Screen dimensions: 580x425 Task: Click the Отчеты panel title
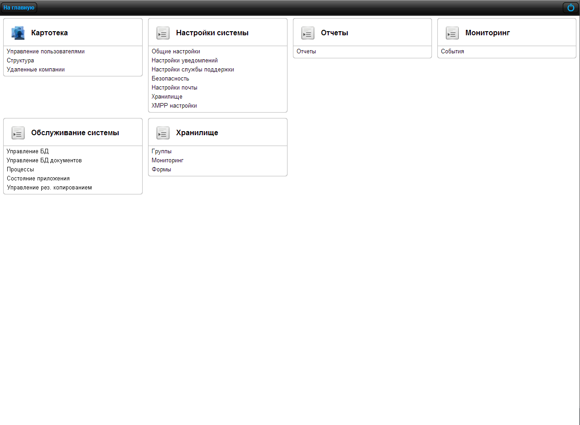tap(335, 33)
